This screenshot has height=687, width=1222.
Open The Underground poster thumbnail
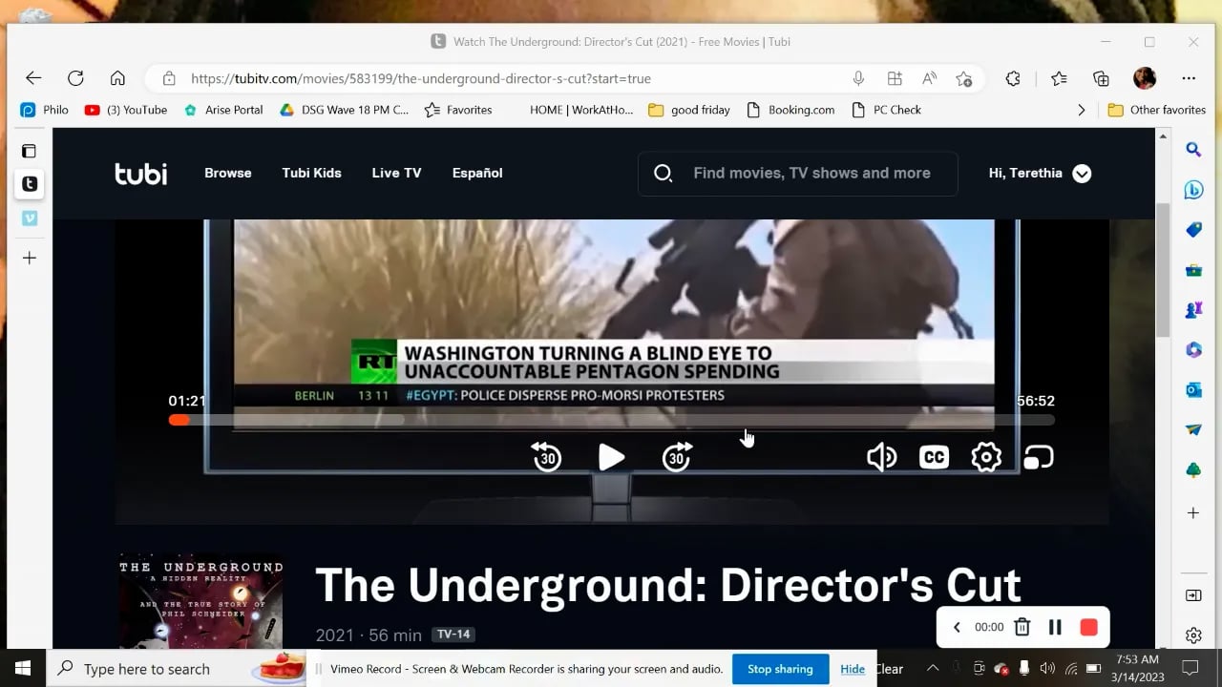pos(200,601)
